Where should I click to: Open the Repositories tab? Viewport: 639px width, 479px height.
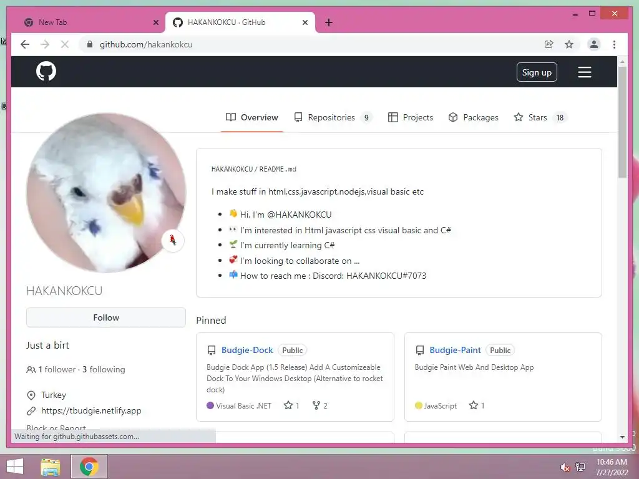[333, 117]
